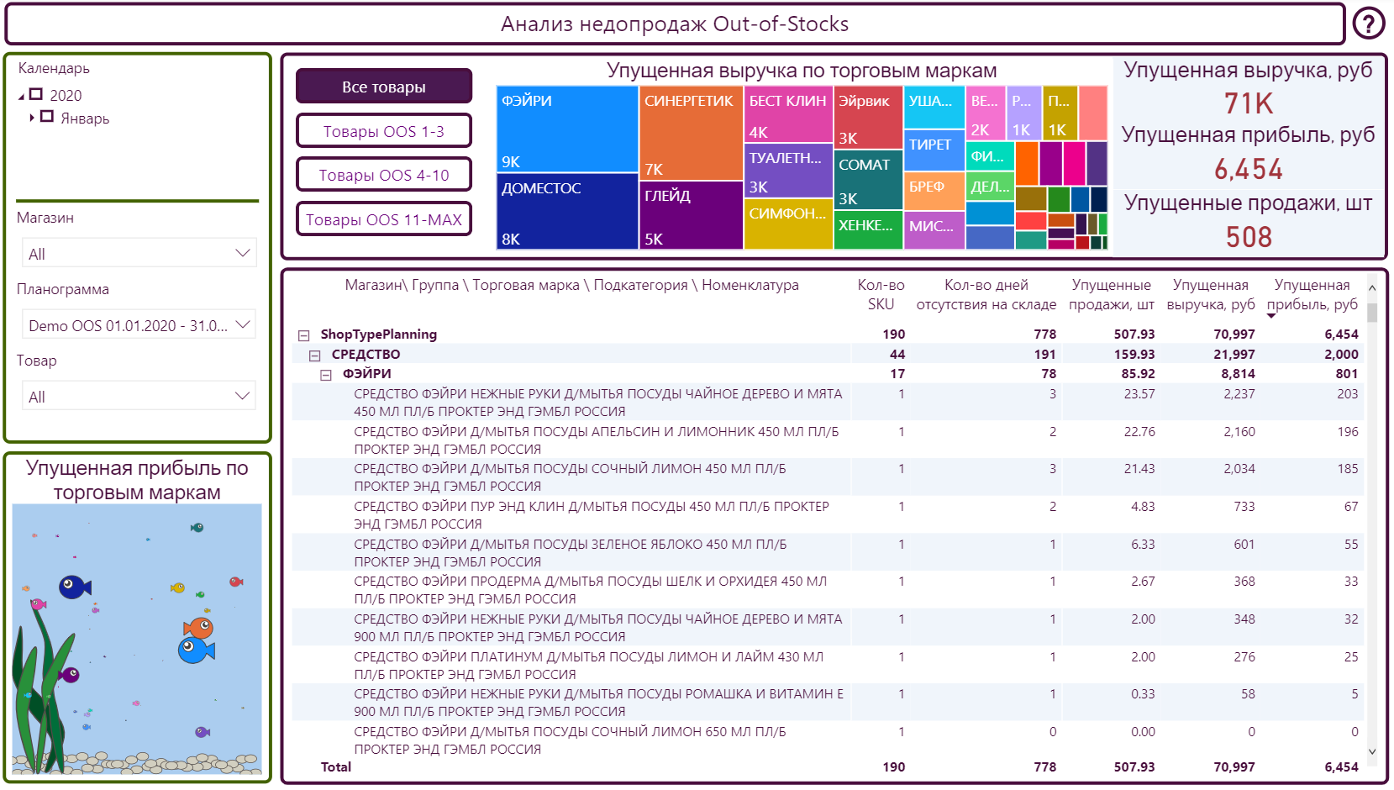Select the Эйрвик treemap tile

tap(869, 118)
